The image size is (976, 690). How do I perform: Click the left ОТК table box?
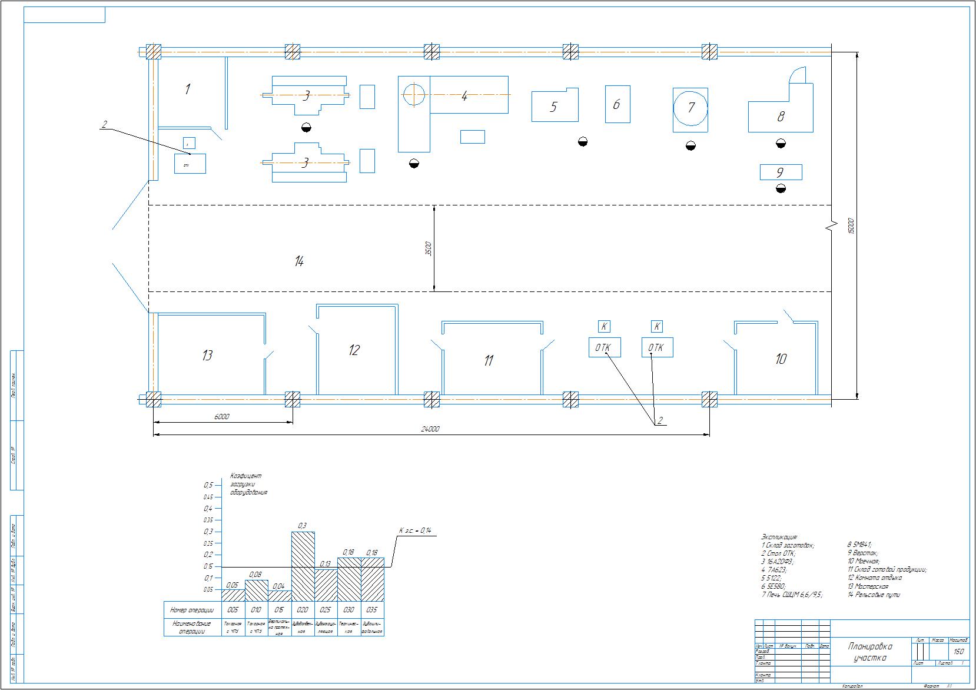(604, 347)
